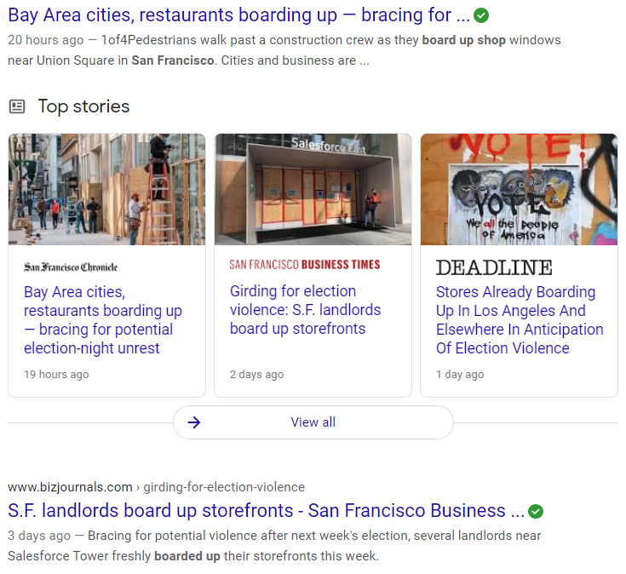The height and width of the screenshot is (574, 626).
Task: Click the Top stories newspaper icon
Action: pos(17,106)
